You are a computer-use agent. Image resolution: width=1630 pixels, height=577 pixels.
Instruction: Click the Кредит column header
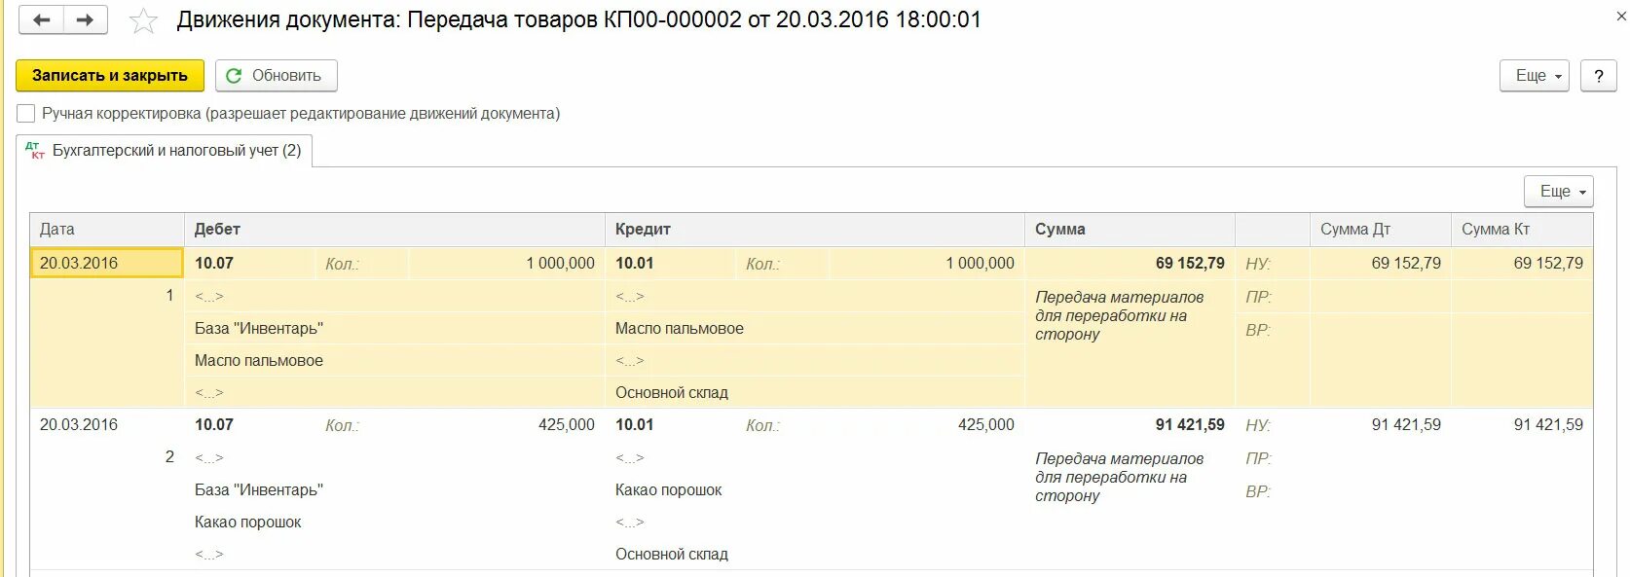643,230
